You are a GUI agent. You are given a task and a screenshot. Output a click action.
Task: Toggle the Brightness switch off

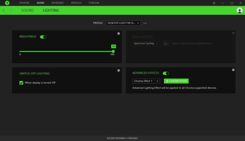point(43,37)
